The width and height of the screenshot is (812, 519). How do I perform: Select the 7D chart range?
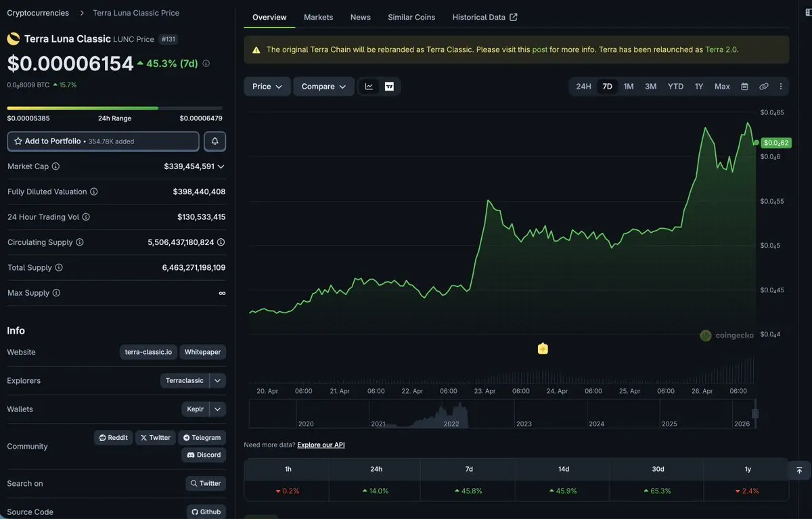[608, 87]
